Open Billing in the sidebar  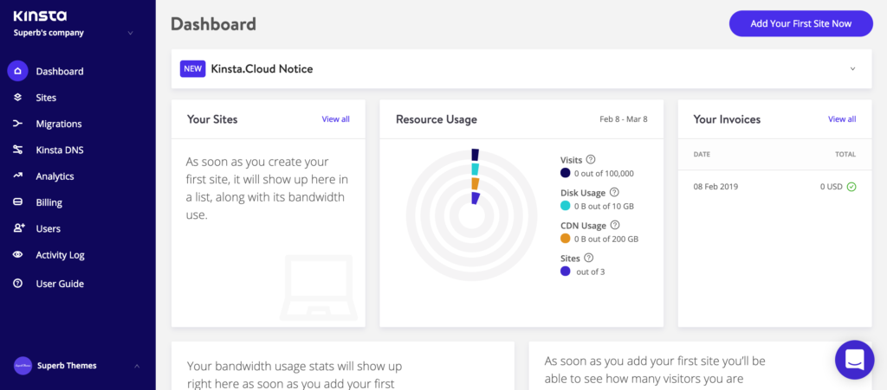click(49, 202)
